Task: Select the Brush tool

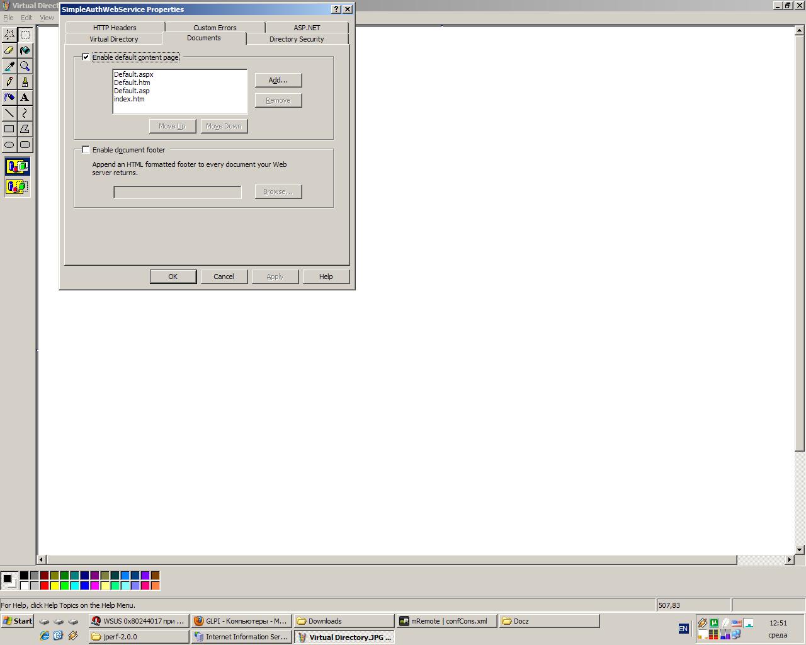Action: tap(25, 82)
